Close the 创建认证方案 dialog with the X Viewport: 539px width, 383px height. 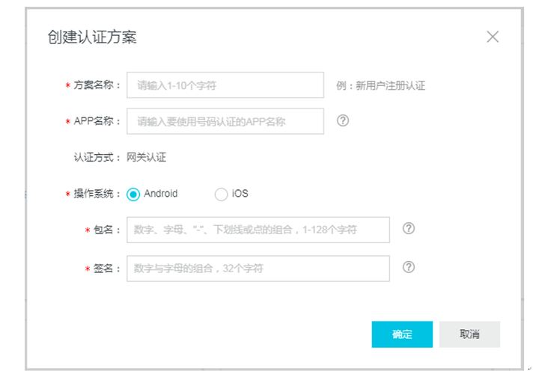click(492, 37)
